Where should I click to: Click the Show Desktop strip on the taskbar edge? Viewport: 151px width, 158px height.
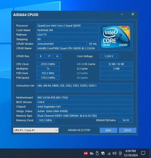[150, 153]
